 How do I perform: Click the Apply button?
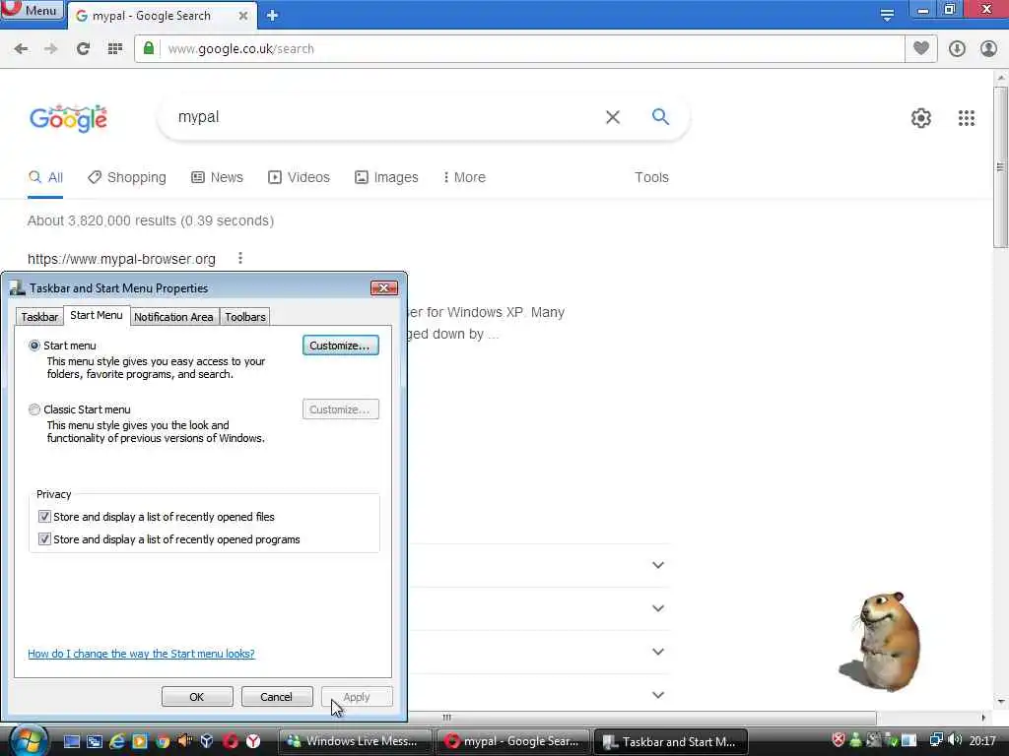tap(357, 697)
